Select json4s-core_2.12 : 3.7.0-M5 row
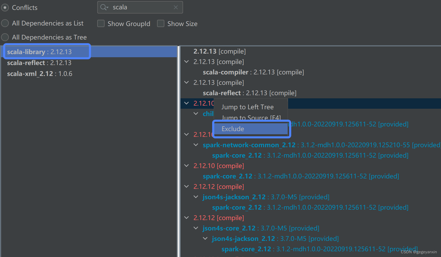Viewport: 441px width, 257px height. pos(261,228)
